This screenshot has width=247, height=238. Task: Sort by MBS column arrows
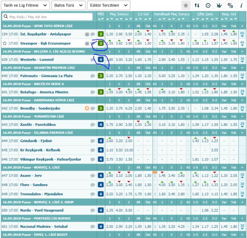(x=101, y=19)
